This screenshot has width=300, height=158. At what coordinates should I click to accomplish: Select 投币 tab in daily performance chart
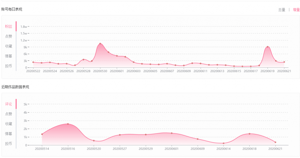click(9, 66)
